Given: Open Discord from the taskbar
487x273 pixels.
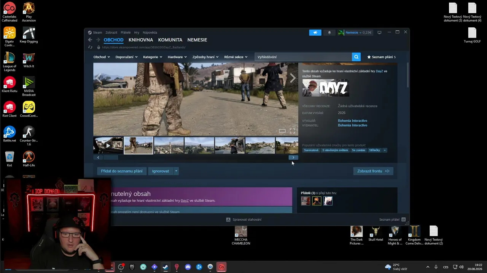Looking at the screenshot, I should tap(188, 267).
